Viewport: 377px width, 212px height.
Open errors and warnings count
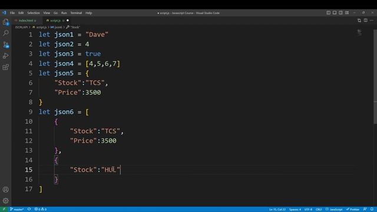41,210
